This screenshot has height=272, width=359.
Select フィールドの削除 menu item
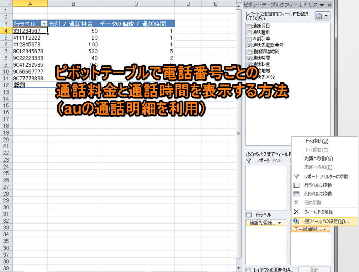point(325,212)
